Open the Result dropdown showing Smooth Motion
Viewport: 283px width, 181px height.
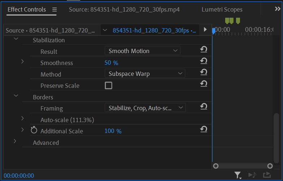tap(143, 51)
